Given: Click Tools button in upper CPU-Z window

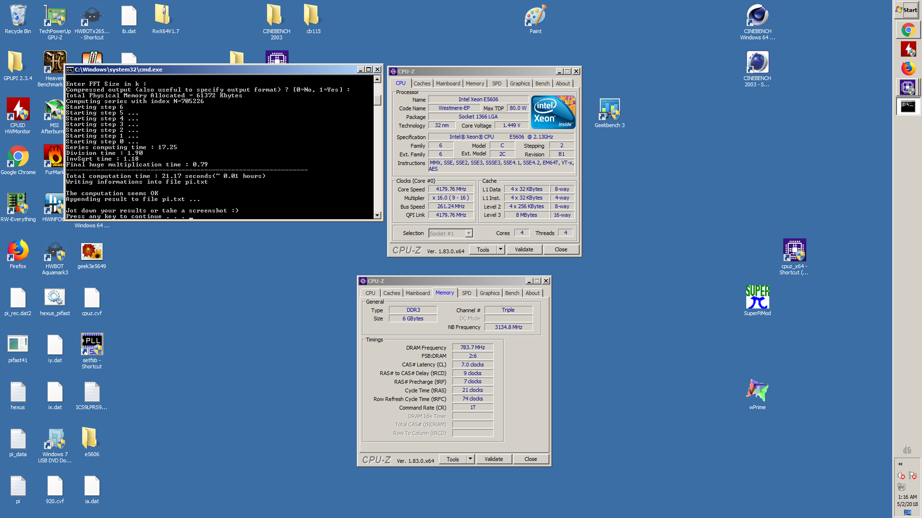Looking at the screenshot, I should (483, 249).
